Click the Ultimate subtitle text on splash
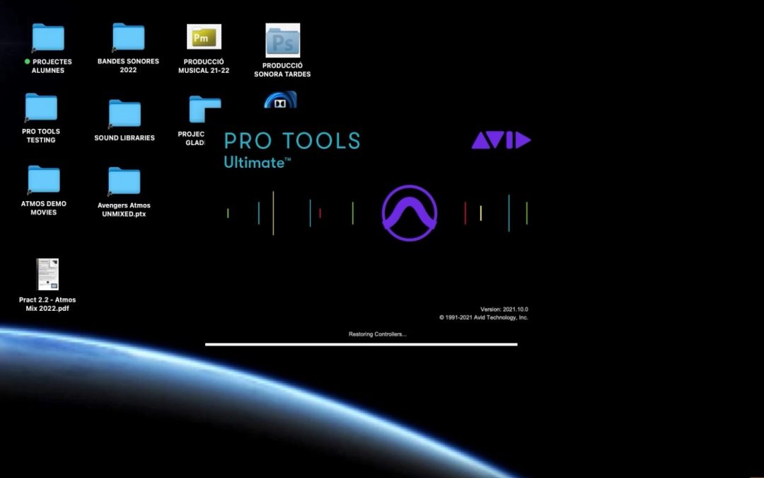Image resolution: width=764 pixels, height=478 pixels. pyautogui.click(x=257, y=162)
